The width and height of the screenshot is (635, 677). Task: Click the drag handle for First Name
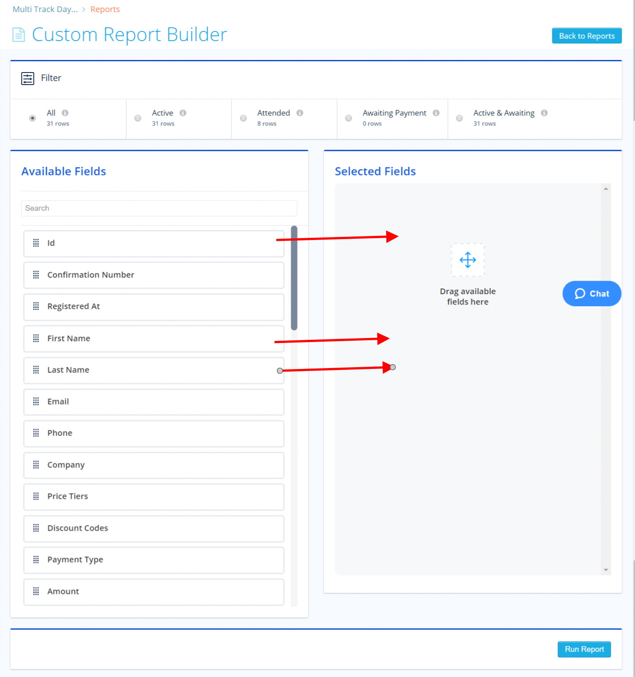coord(36,338)
